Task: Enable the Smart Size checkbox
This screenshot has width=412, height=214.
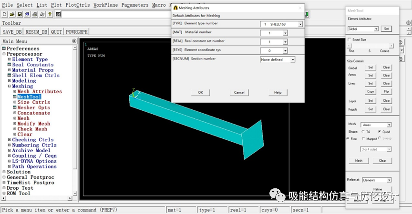Action: point(349,39)
